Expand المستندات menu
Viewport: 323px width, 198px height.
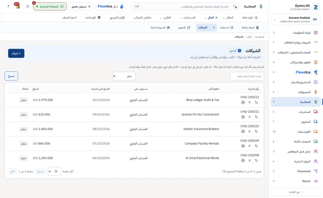tap(187, 18)
